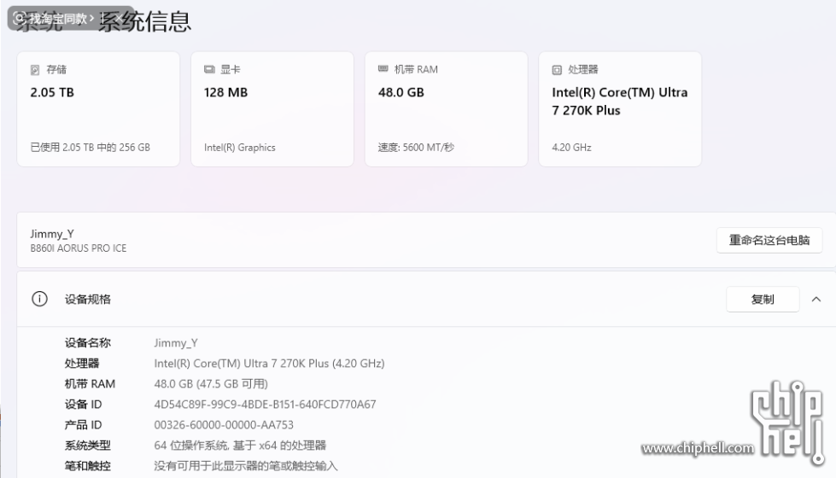Click the info icon next to 设备规格
This screenshot has height=478, width=836.
click(39, 299)
